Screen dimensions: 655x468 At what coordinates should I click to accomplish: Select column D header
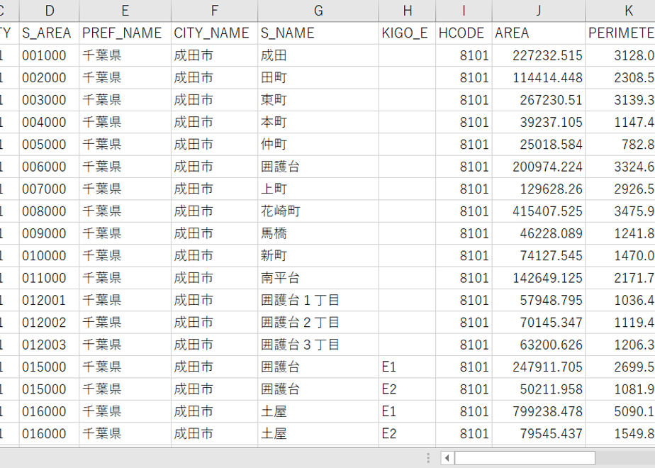tap(50, 11)
